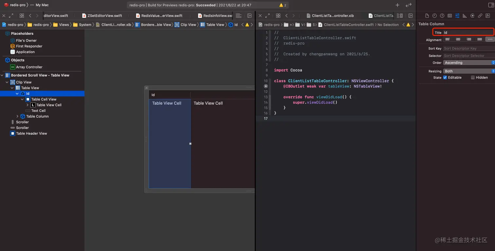This screenshot has height=251, width=495.
Task: Select Array Controller in the Objects list
Action: pyautogui.click(x=29, y=67)
